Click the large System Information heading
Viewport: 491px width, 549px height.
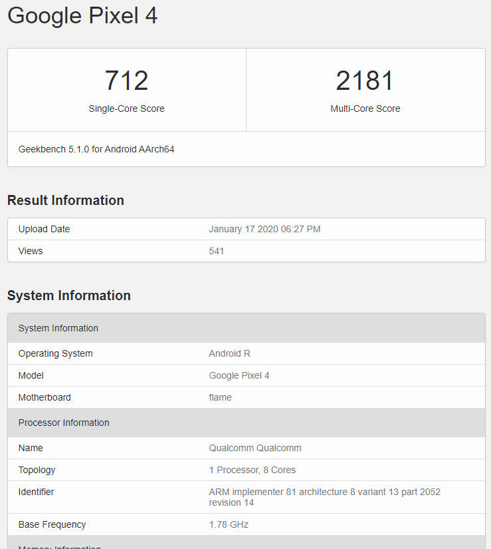tap(69, 295)
